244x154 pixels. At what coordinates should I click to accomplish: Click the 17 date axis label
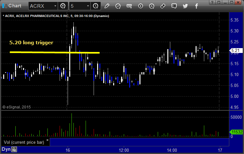pyautogui.click(x=220, y=150)
